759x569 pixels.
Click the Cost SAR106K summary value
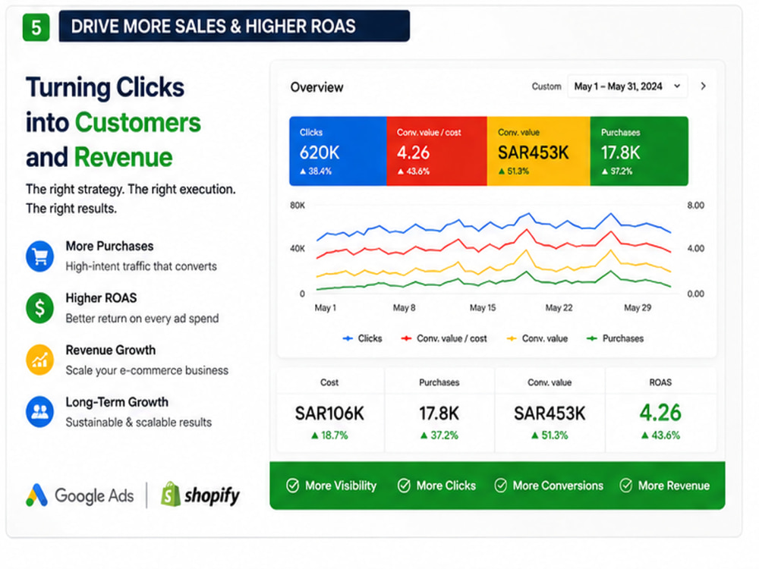[x=329, y=413]
